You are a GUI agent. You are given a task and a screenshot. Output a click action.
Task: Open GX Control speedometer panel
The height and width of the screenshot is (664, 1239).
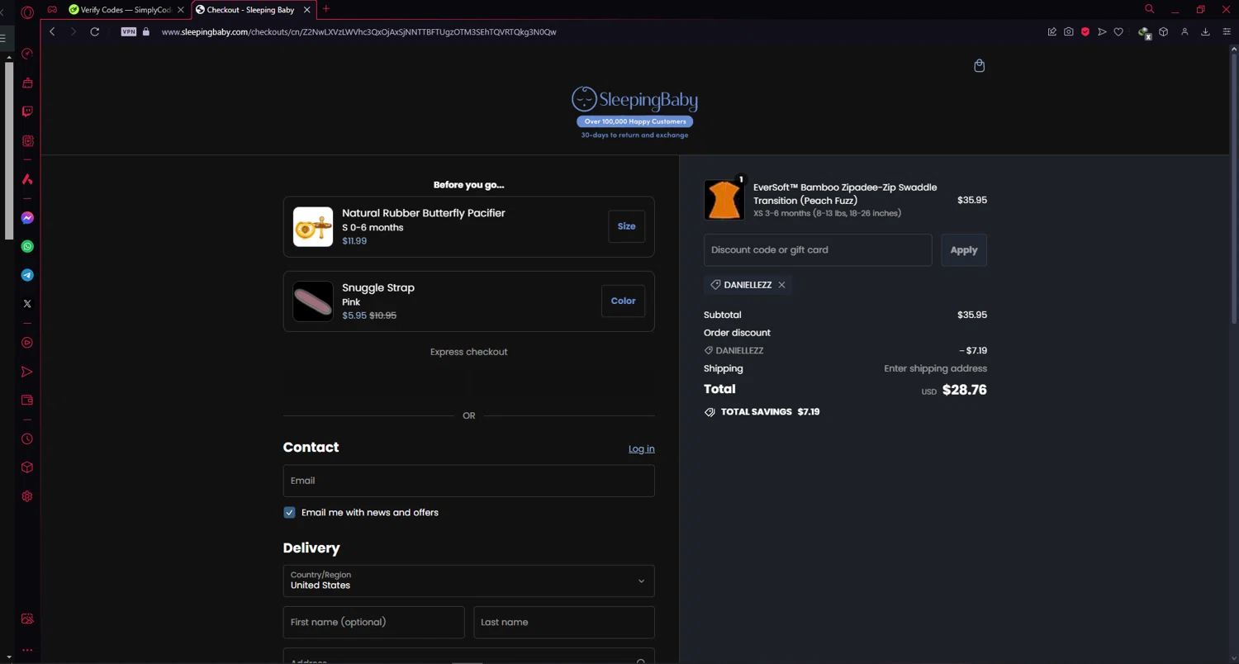tap(27, 54)
